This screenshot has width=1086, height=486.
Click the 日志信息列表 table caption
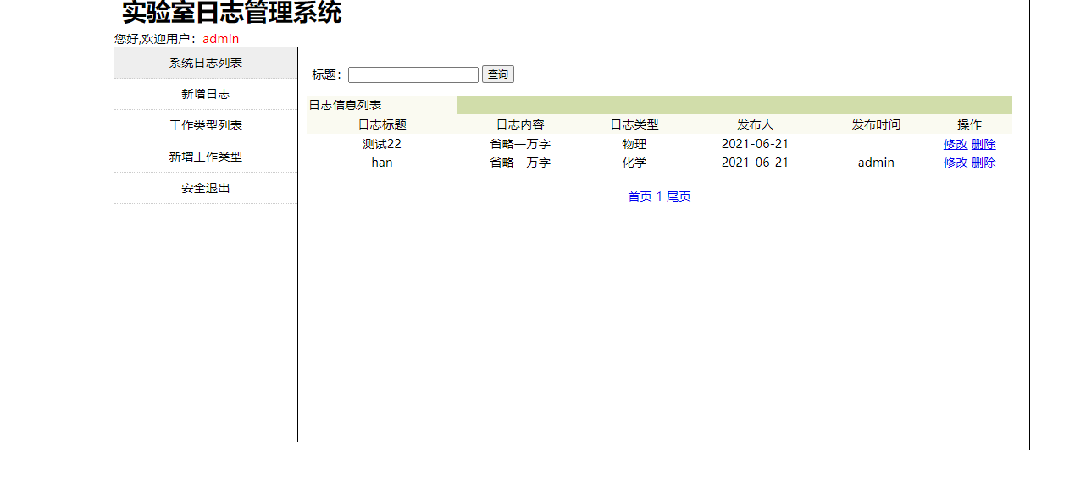click(345, 105)
